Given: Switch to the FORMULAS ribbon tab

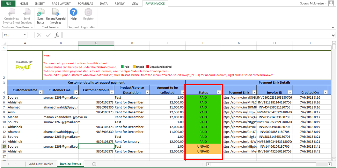Looking at the screenshot, I should [86, 3].
